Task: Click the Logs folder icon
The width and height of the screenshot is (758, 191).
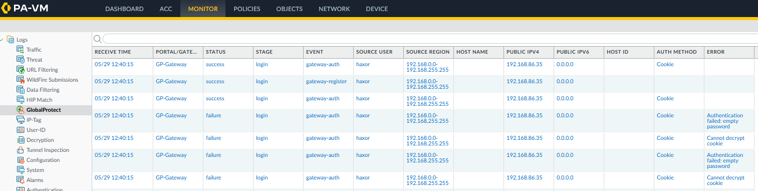Action: click(x=11, y=40)
